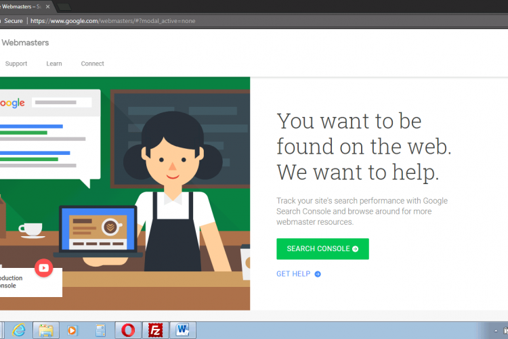Follow the GET HELP link
508x339 pixels.
[x=293, y=274]
